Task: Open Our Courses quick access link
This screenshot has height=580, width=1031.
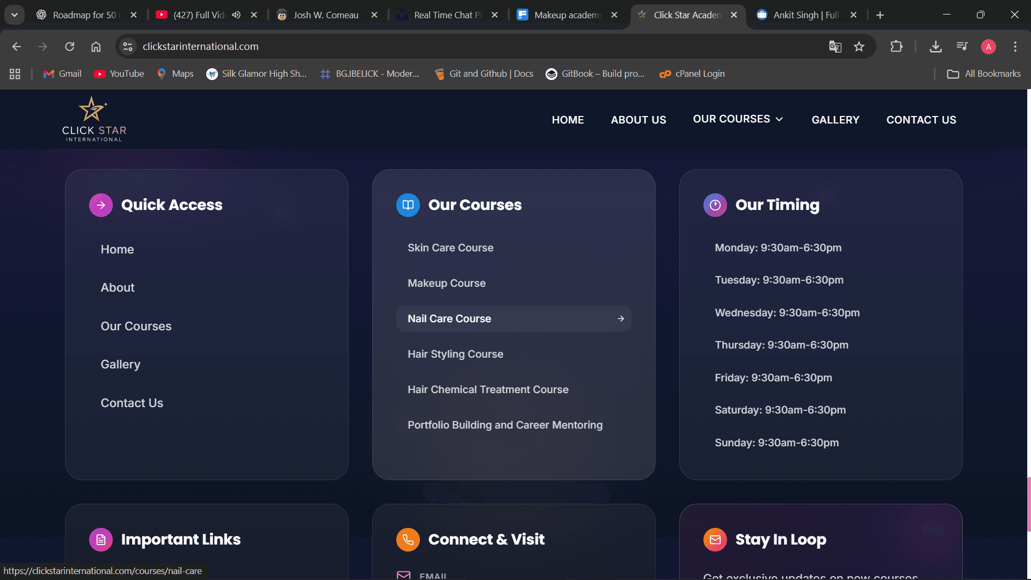Action: [x=136, y=327]
